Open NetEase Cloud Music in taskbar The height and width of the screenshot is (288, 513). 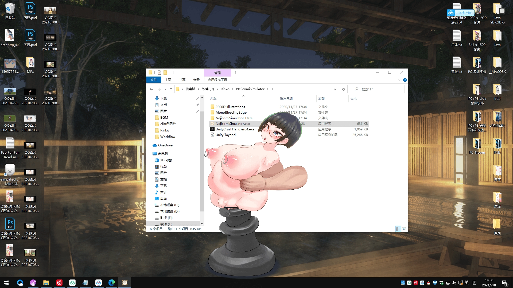59,283
